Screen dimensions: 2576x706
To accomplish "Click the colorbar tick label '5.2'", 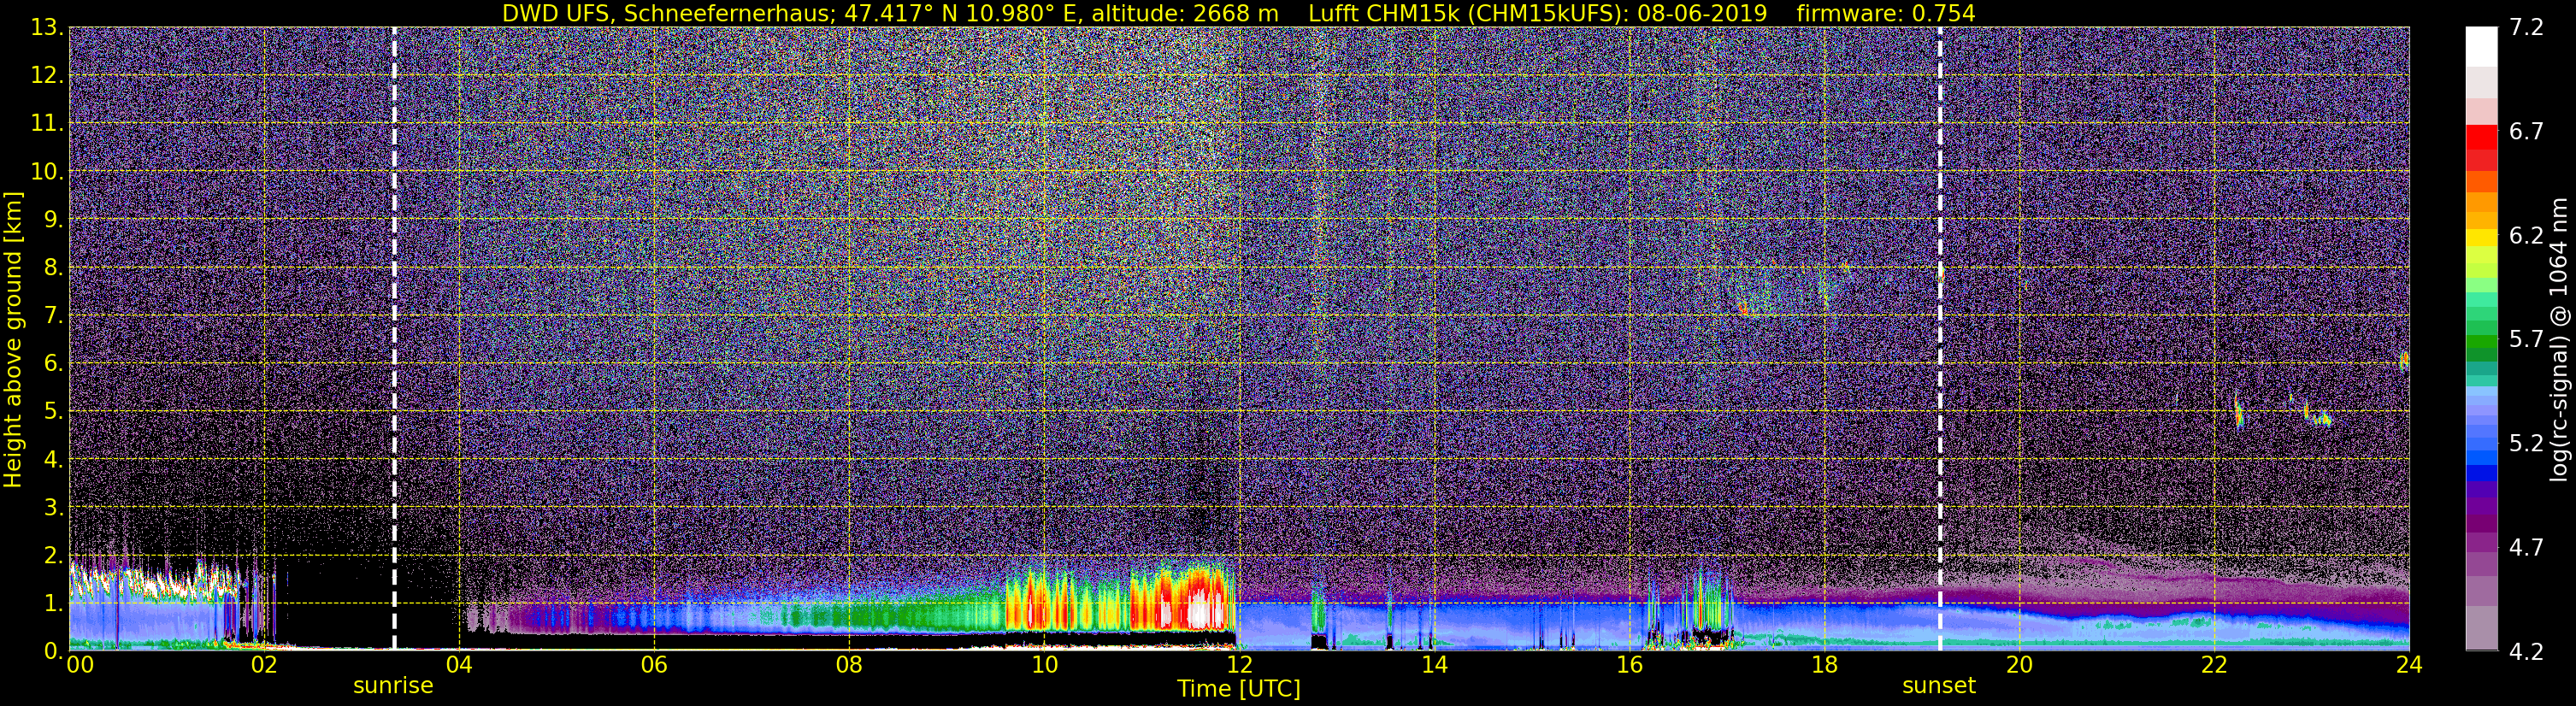I will point(2526,443).
